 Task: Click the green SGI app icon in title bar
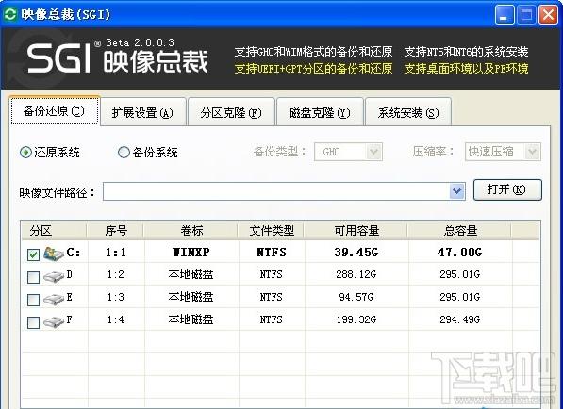tap(10, 14)
